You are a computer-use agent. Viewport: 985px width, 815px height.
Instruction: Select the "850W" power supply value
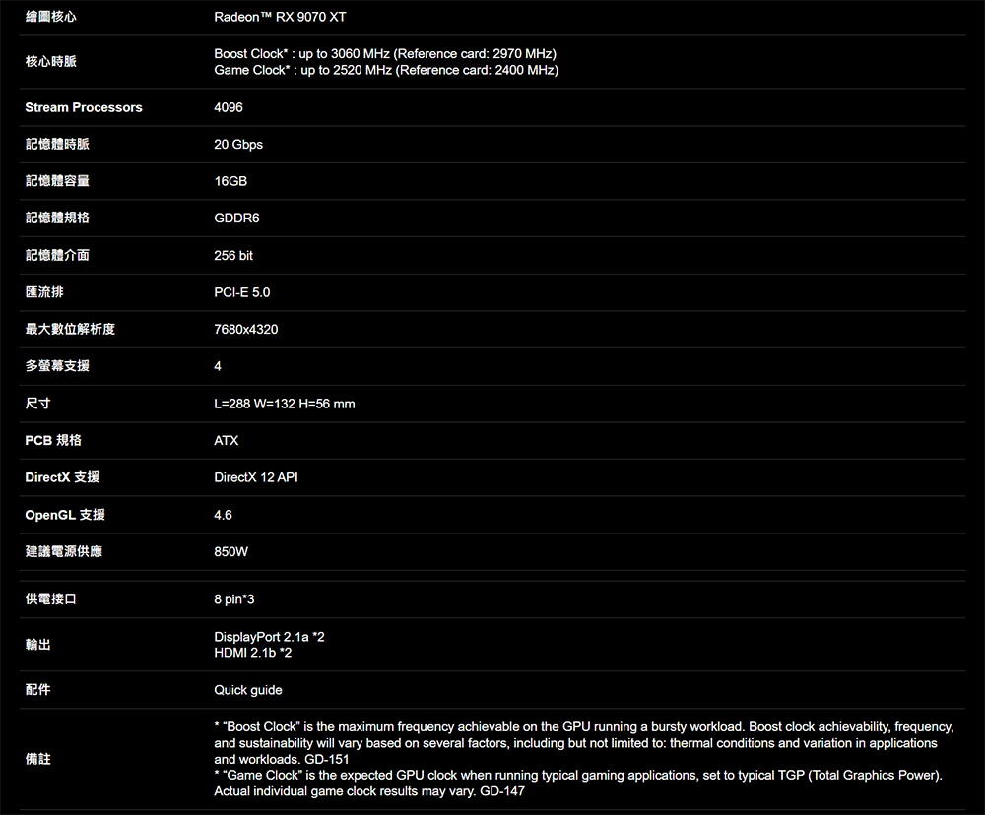[x=231, y=552]
